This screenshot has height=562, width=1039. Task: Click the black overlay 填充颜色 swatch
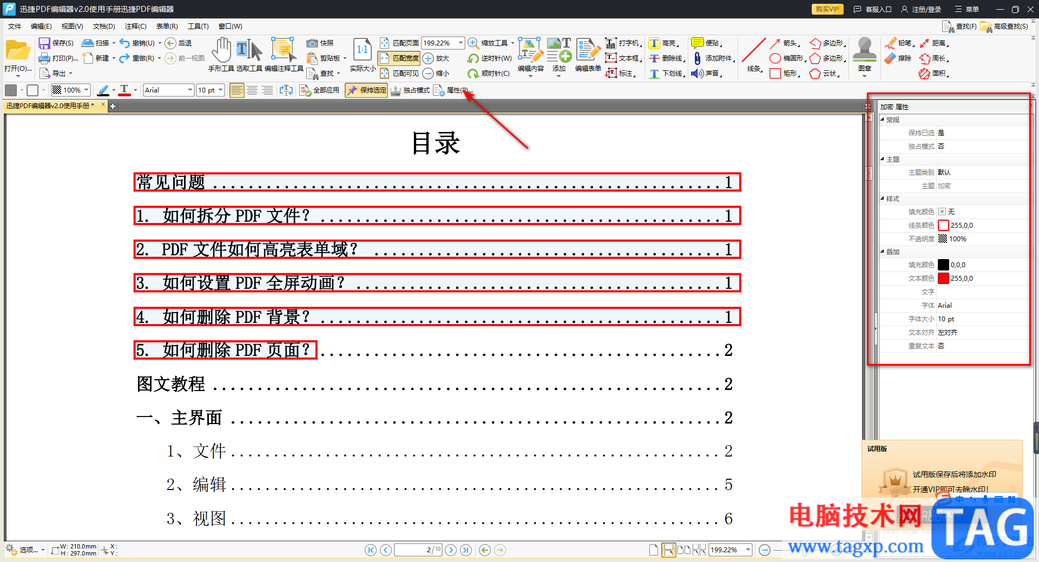click(x=944, y=265)
